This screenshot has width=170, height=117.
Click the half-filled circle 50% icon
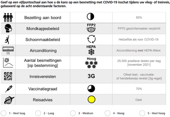pos(90,17)
